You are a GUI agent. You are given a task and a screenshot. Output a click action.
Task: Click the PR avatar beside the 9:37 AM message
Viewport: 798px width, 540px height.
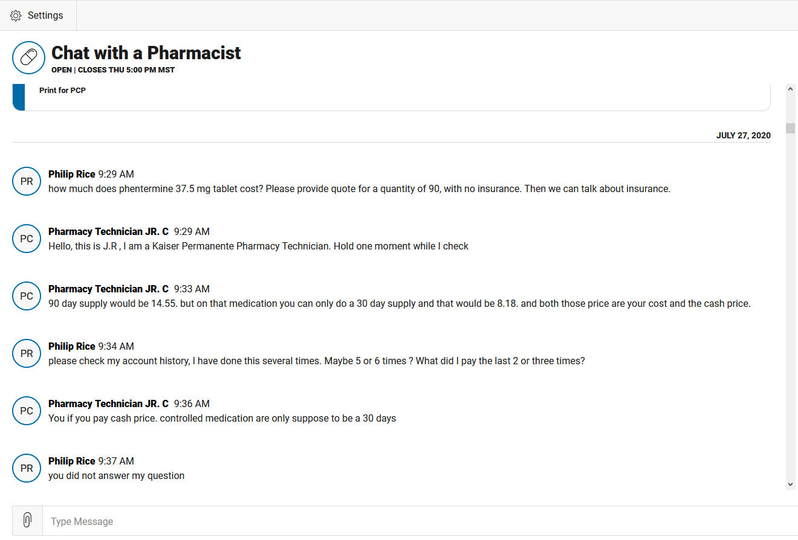pyautogui.click(x=27, y=468)
